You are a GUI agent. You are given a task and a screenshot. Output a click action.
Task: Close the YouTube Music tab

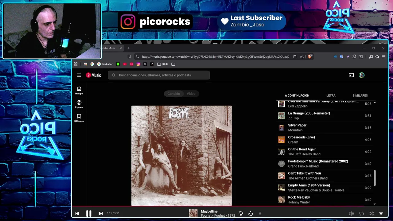[120, 48]
